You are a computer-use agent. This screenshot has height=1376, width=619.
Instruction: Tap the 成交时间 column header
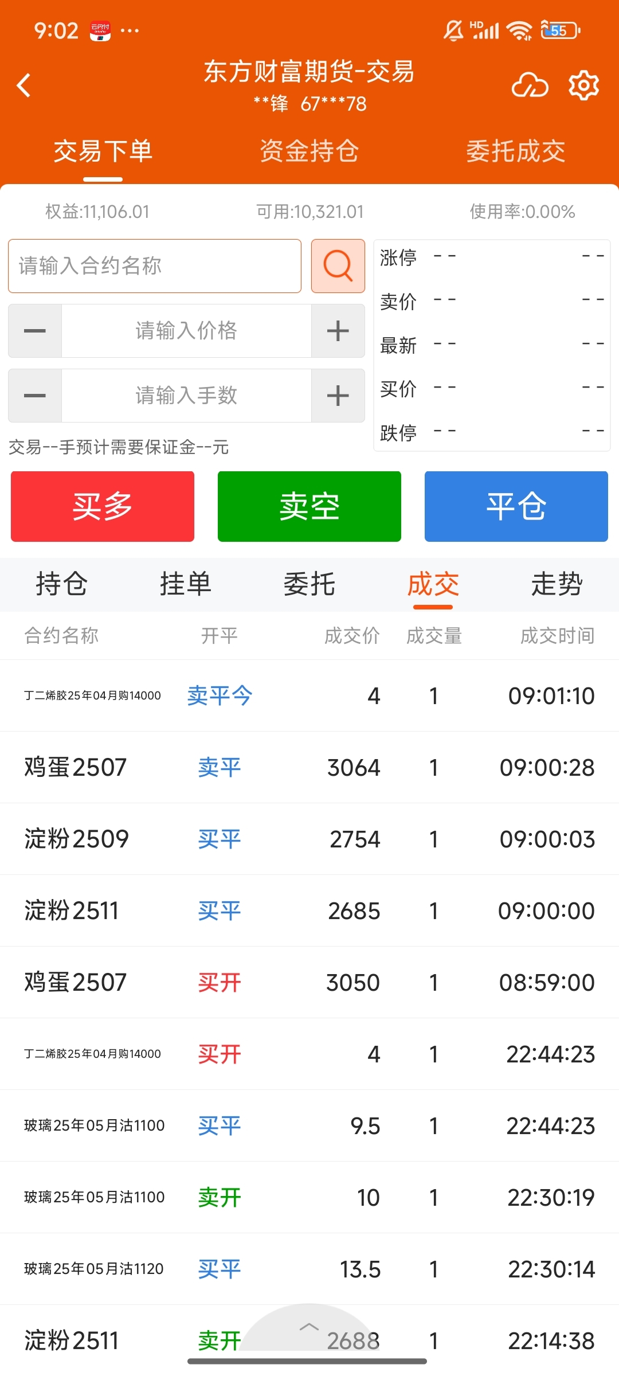pyautogui.click(x=557, y=635)
